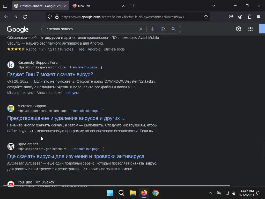The image size is (265, 199).
Task: Click the Microsoft Support favicon
Action: 11,108
